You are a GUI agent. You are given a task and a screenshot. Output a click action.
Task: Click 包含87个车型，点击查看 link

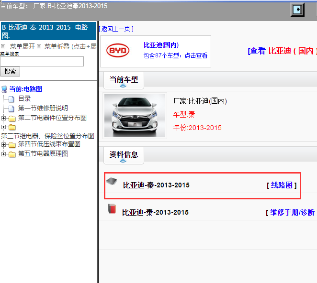point(175,55)
